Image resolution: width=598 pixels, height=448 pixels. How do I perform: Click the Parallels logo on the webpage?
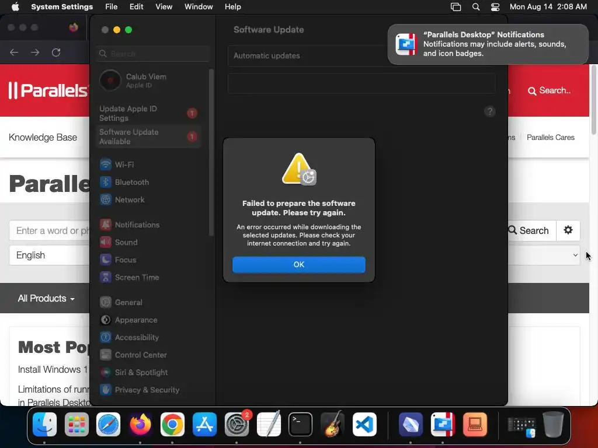(48, 90)
